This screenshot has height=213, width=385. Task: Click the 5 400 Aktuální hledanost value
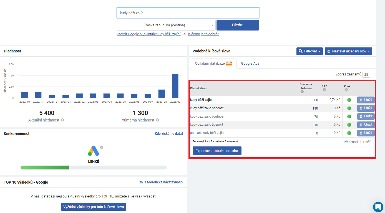tap(47, 113)
